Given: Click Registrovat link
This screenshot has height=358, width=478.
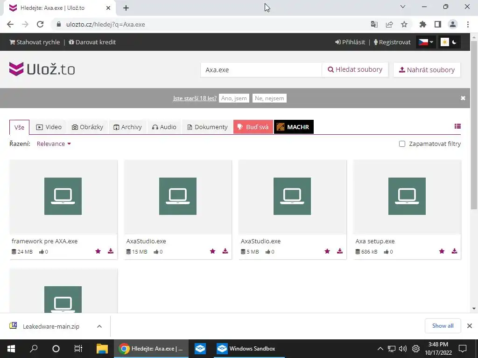Looking at the screenshot, I should pos(392,42).
